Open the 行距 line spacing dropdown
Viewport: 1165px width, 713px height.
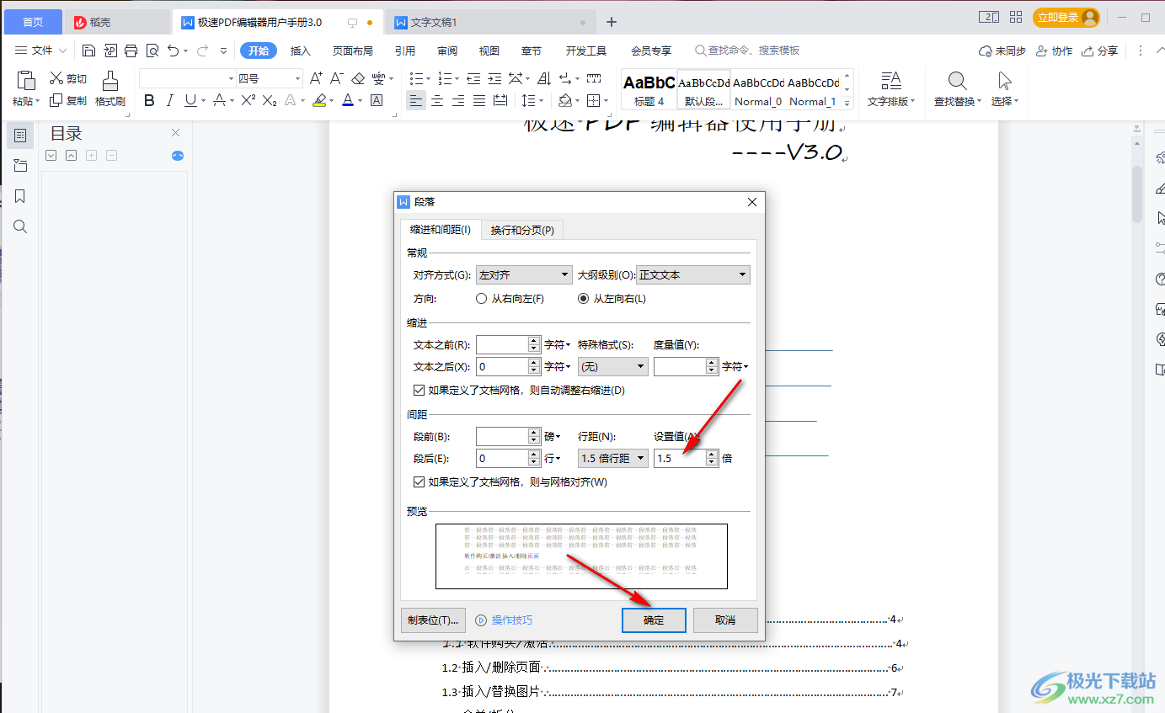click(612, 459)
